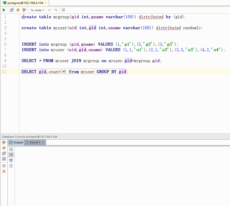Click the history icon in the console side panel

tap(4, 153)
